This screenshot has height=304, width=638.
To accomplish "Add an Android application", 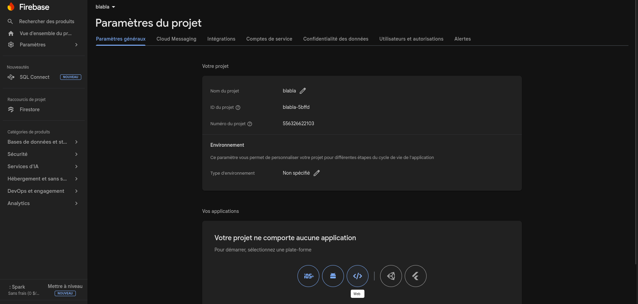I will [x=333, y=276].
